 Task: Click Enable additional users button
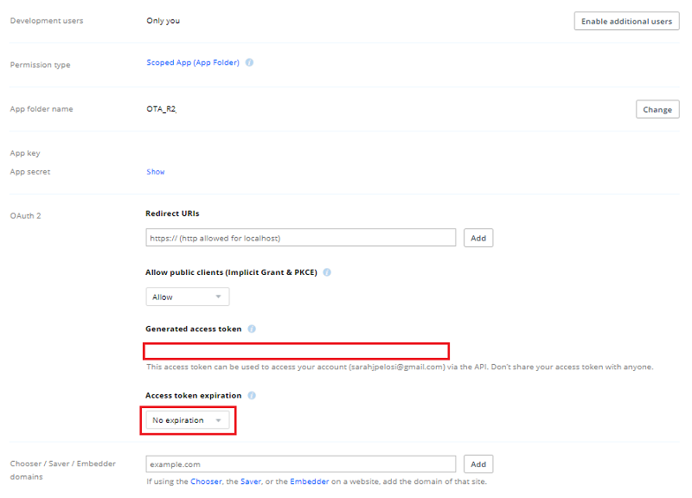(626, 21)
